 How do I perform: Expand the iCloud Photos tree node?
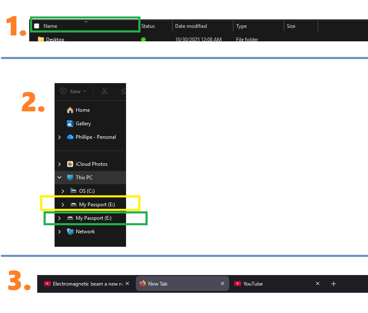60,164
